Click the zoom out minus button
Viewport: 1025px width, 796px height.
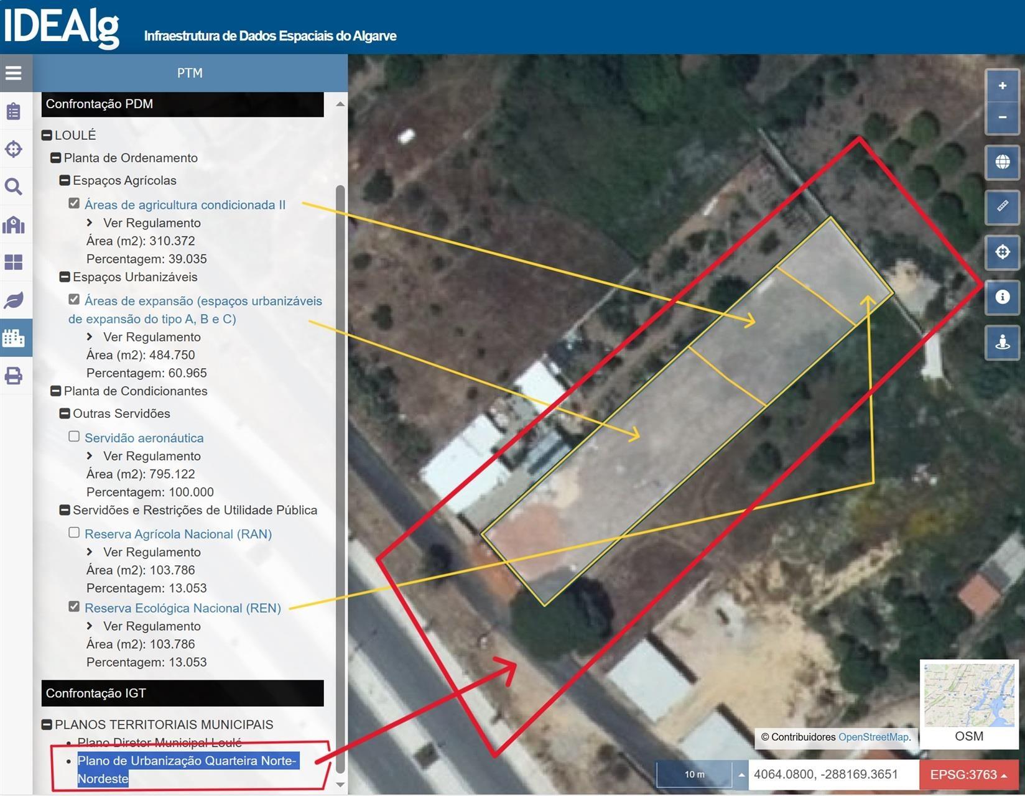1002,117
